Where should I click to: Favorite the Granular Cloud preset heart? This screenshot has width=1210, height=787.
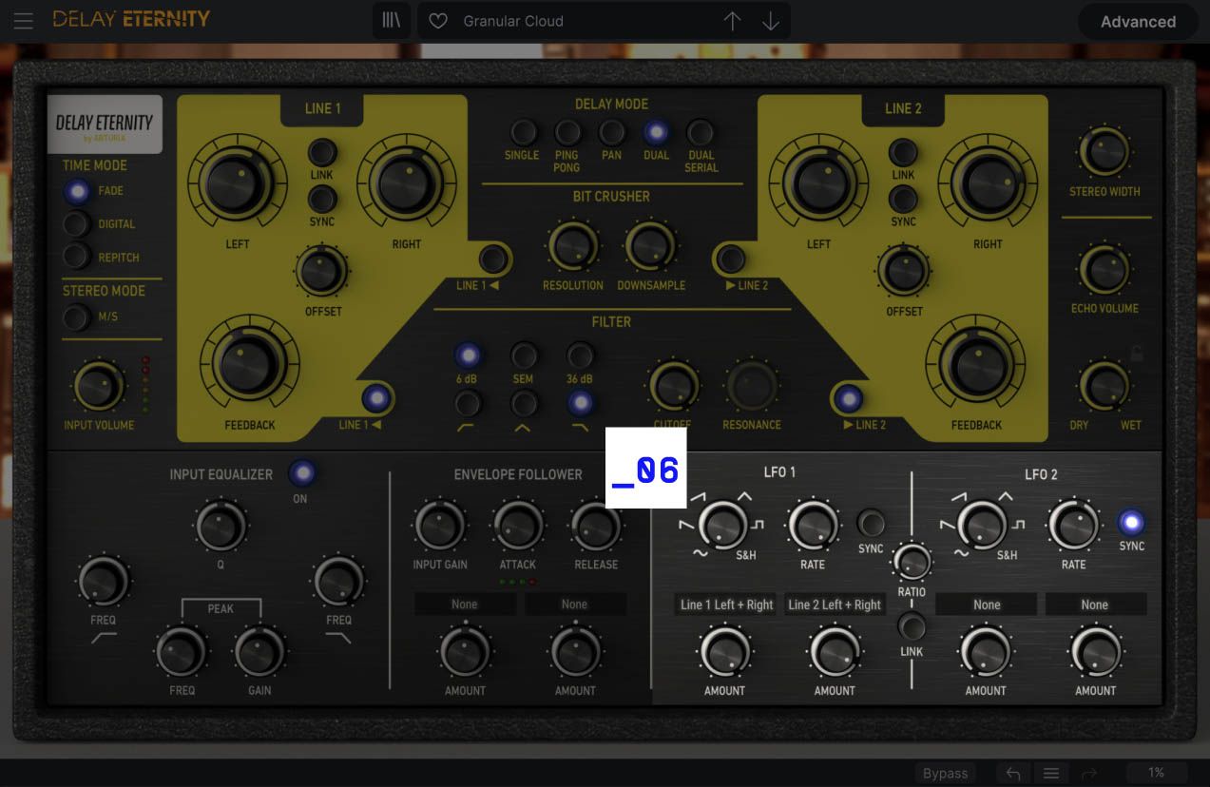point(438,21)
